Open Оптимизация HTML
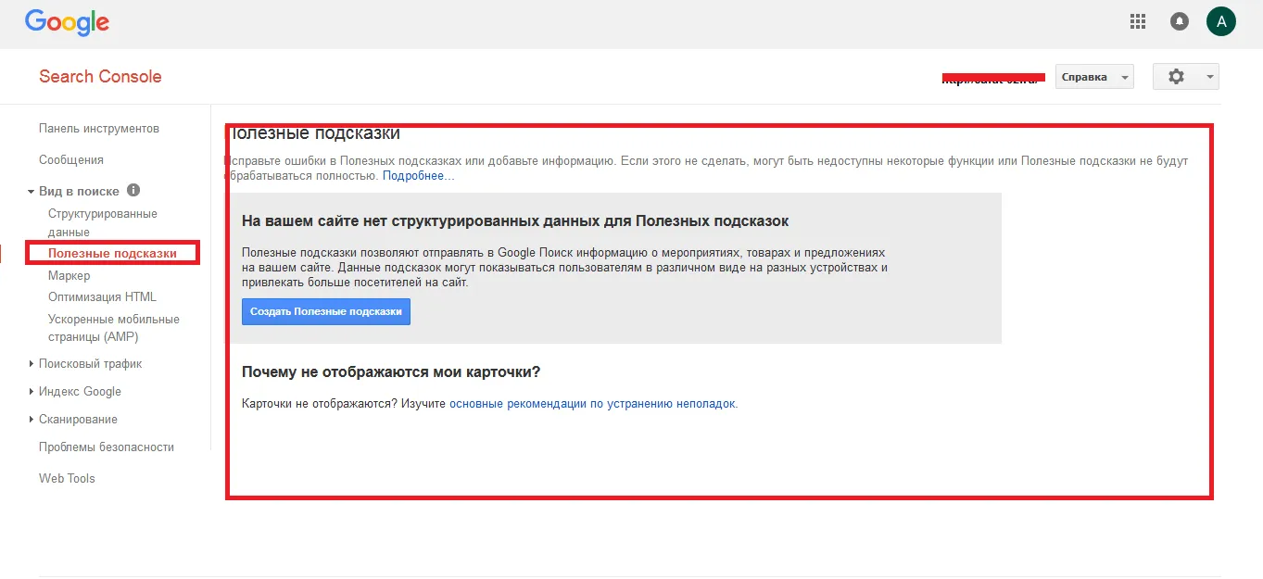This screenshot has width=1263, height=579. click(x=103, y=297)
